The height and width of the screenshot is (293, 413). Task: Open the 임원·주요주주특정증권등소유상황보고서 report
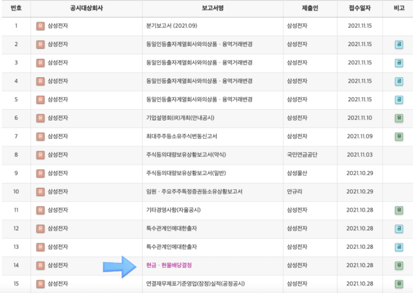click(195, 192)
